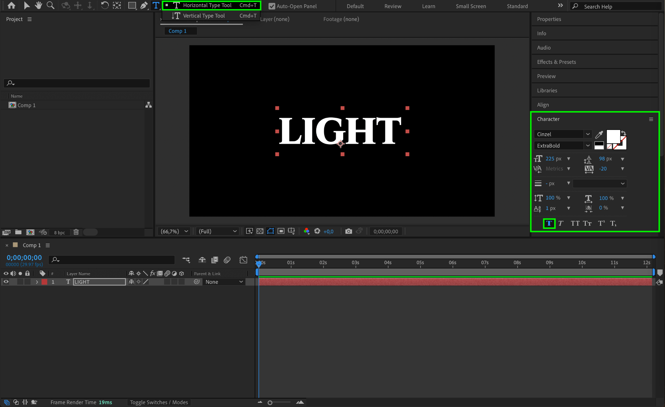Click the white fill color swatch
Screen dimensions: 665x407
(613, 136)
